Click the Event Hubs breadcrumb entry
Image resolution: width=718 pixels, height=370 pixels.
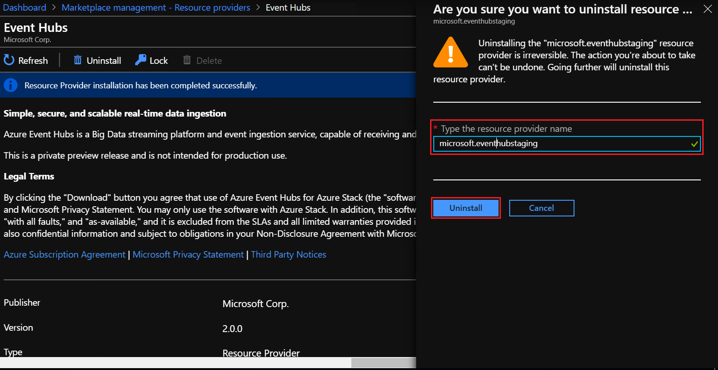coord(287,7)
